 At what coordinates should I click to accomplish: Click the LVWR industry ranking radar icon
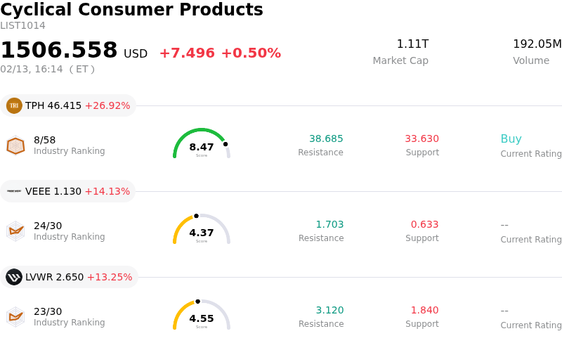[x=15, y=316]
